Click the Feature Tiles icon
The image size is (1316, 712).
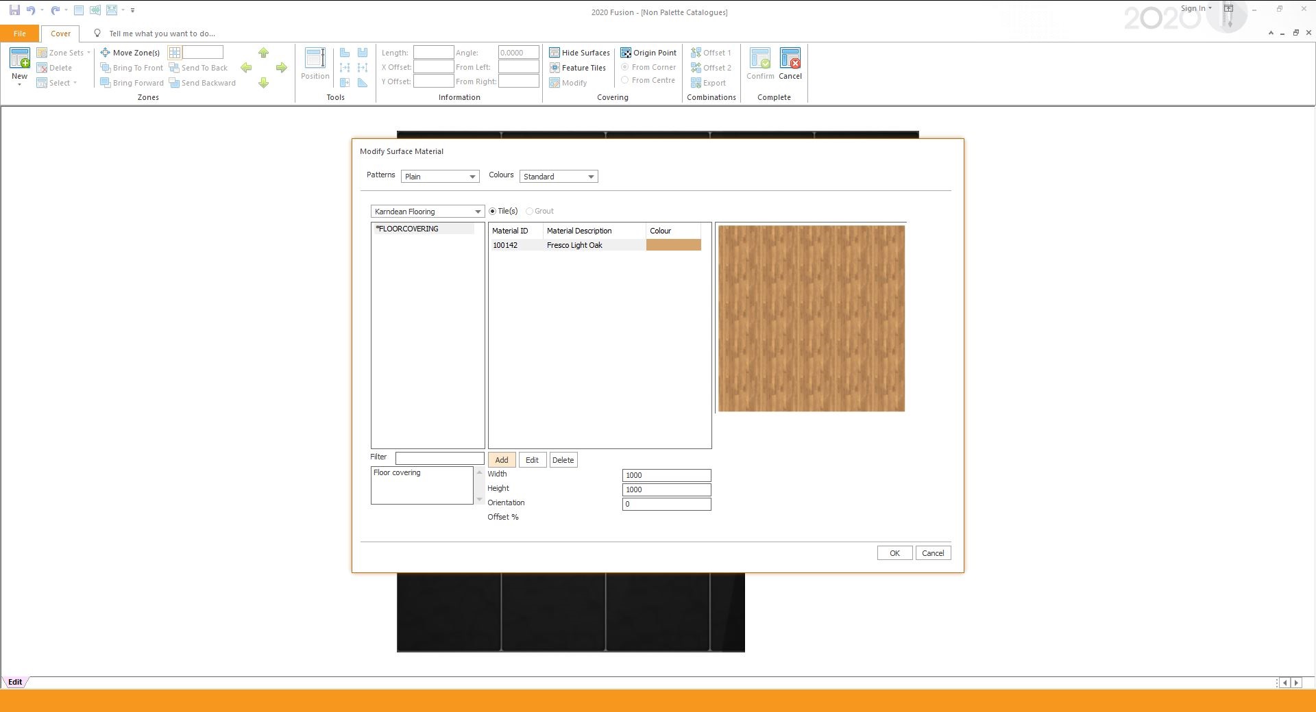pos(555,68)
